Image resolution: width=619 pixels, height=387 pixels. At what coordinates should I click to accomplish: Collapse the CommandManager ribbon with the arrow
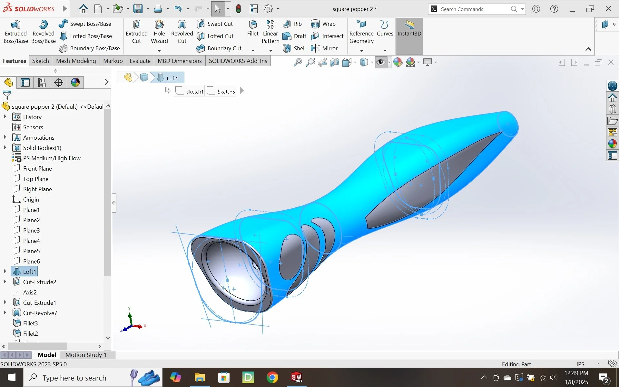(588, 49)
